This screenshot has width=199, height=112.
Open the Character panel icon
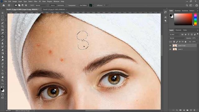(165, 17)
